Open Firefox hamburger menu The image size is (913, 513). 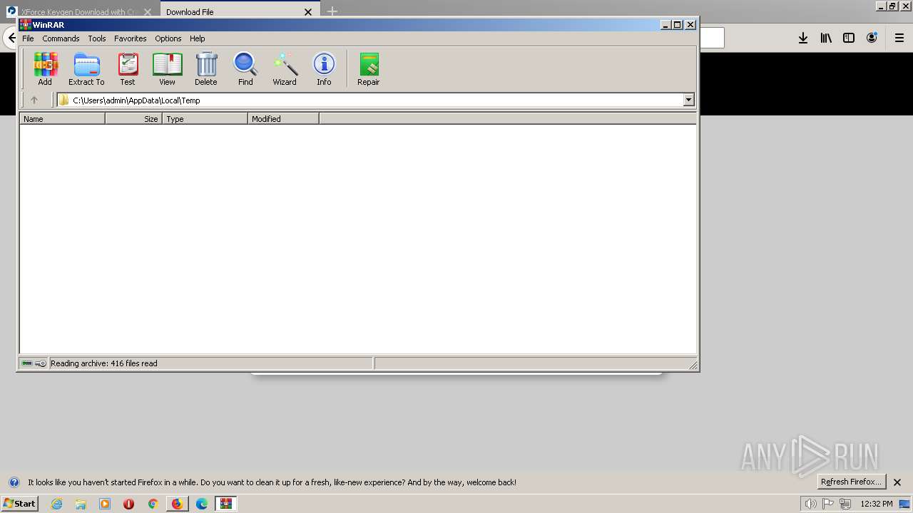pos(899,38)
